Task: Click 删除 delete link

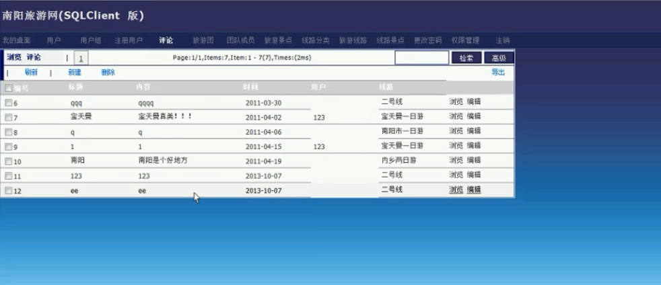Action: (108, 73)
